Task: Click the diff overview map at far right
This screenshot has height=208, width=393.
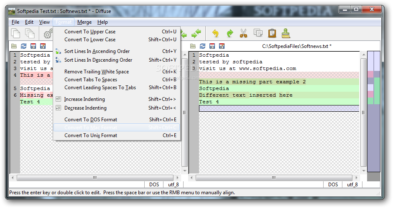Action: tap(374, 111)
